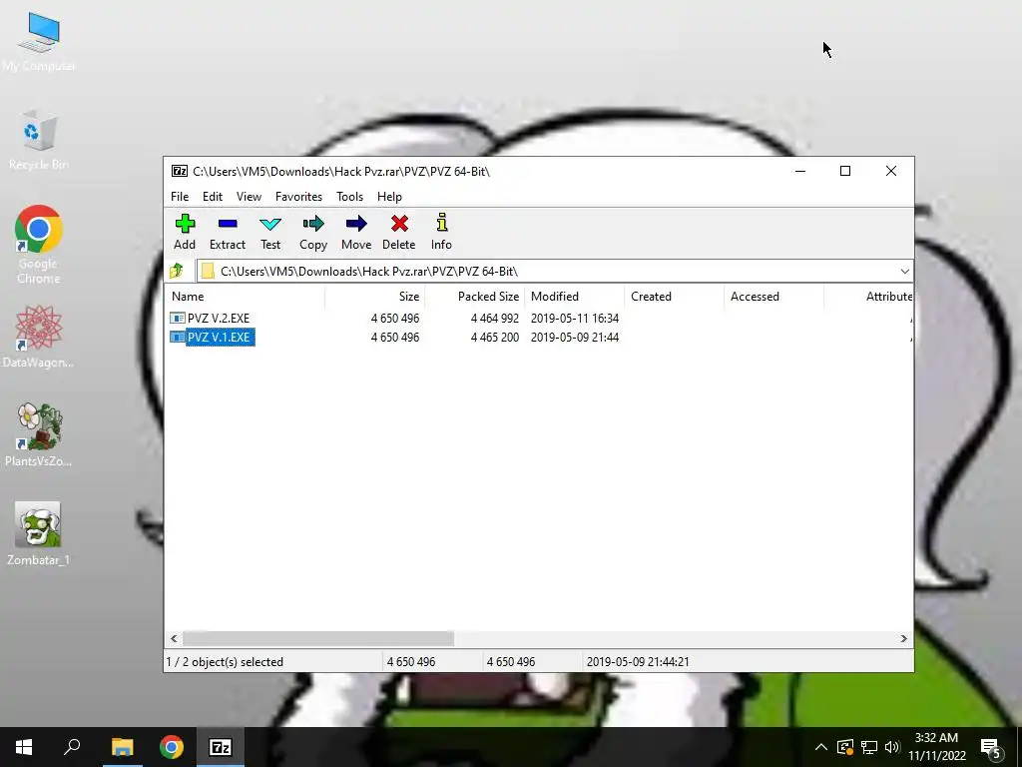Click status bar timestamp 2019-05-09 21:44:21
This screenshot has width=1022, height=767.
[x=638, y=661]
